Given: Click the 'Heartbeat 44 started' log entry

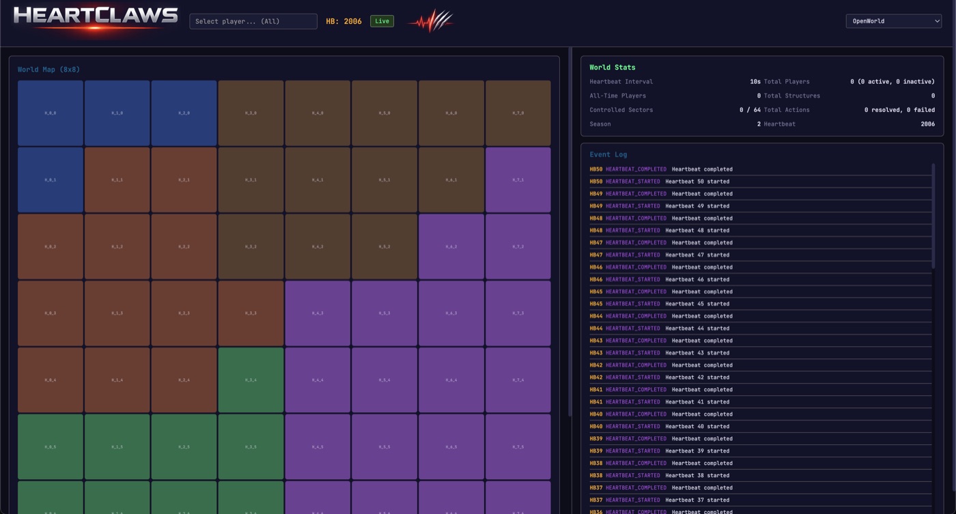Looking at the screenshot, I should (x=760, y=328).
